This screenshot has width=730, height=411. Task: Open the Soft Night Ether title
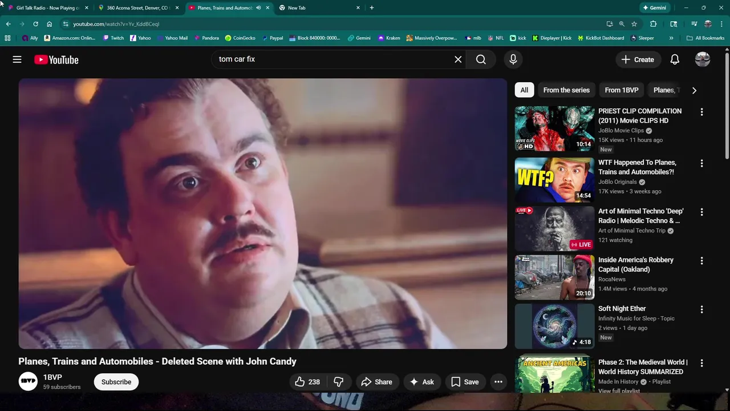coord(622,309)
